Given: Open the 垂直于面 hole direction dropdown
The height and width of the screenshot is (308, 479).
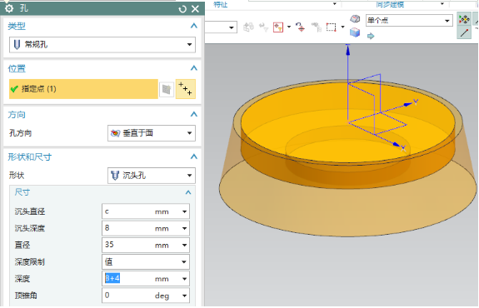Looking at the screenshot, I should [x=152, y=133].
